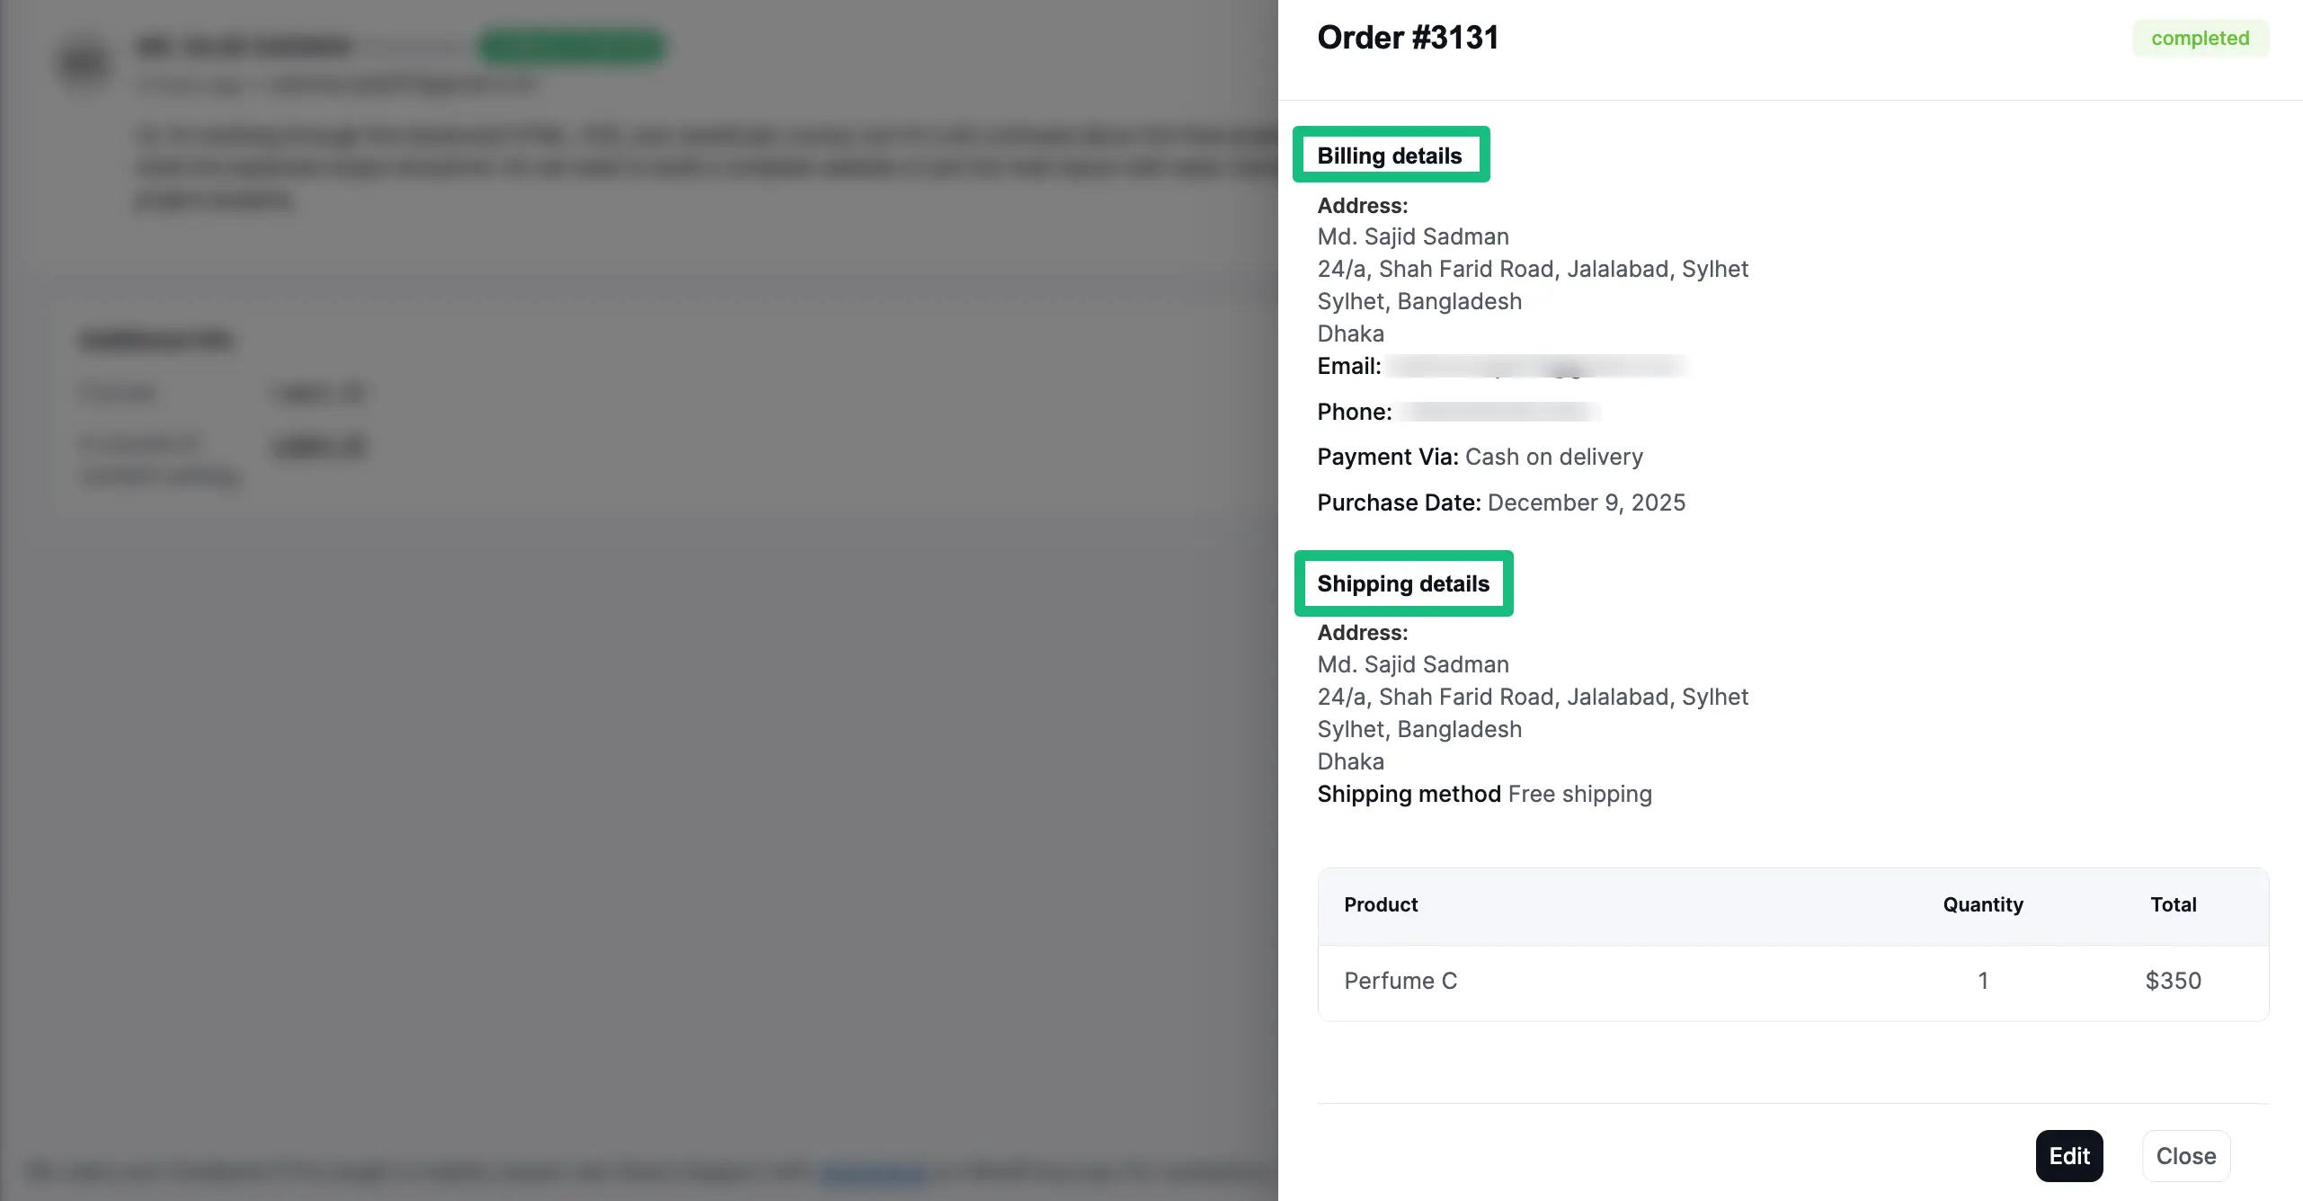Screen dimensions: 2303x1201
Task: Select the Free shipping method text
Action: pos(1579,794)
